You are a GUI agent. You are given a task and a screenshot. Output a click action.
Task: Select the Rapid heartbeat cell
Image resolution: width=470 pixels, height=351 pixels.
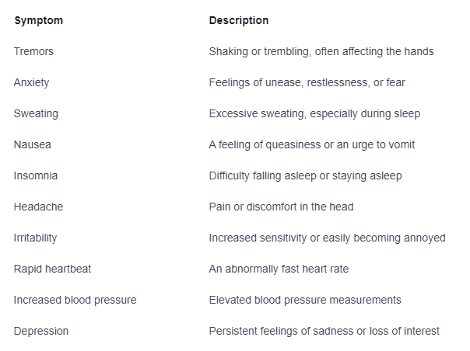coord(52,269)
